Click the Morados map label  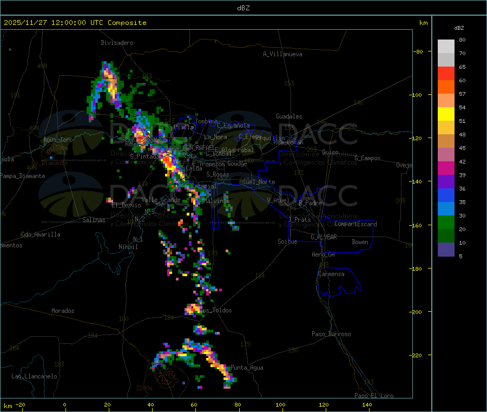click(63, 311)
